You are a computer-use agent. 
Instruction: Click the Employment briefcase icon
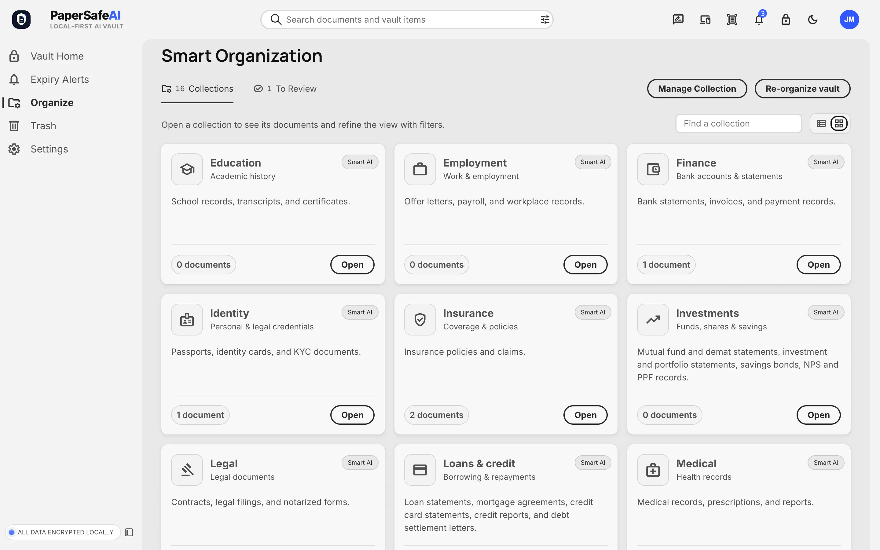click(420, 169)
